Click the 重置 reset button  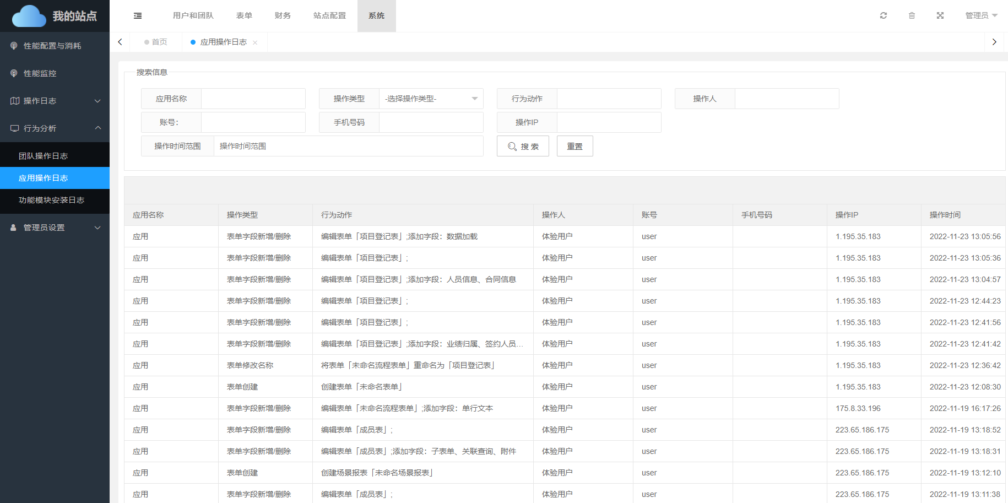pyautogui.click(x=575, y=147)
